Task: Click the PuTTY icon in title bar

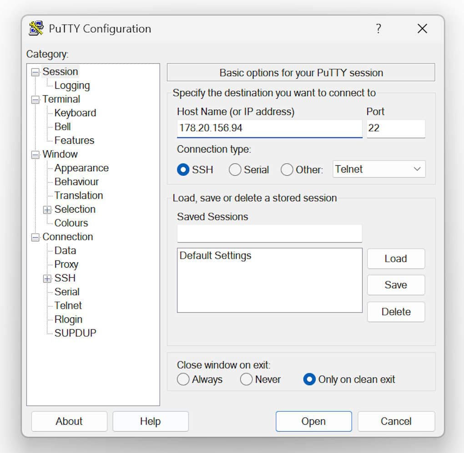Action: coord(36,28)
